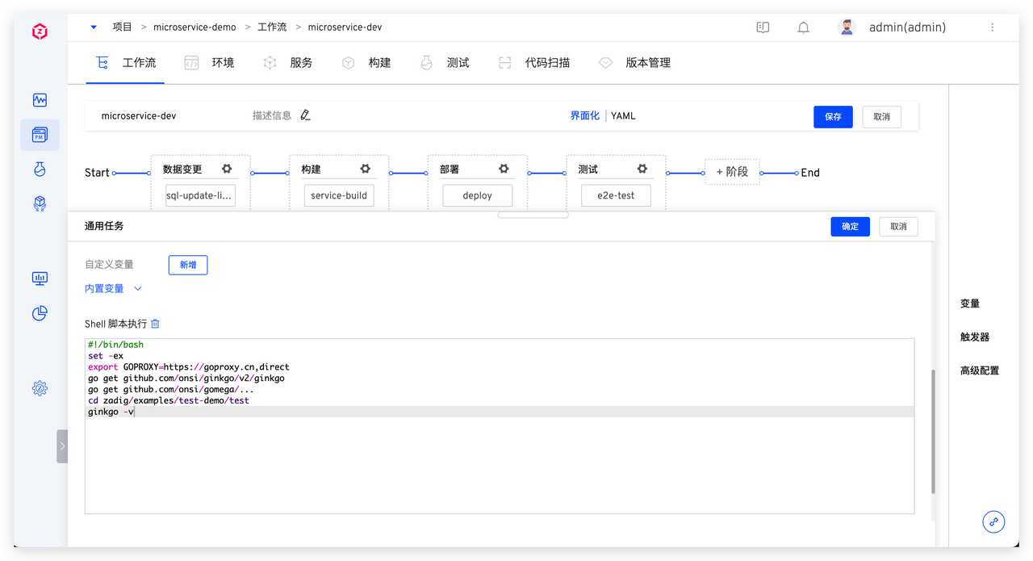The height and width of the screenshot is (561, 1033).
Task: Click microservice-dev breadcrumb text
Action: click(345, 27)
